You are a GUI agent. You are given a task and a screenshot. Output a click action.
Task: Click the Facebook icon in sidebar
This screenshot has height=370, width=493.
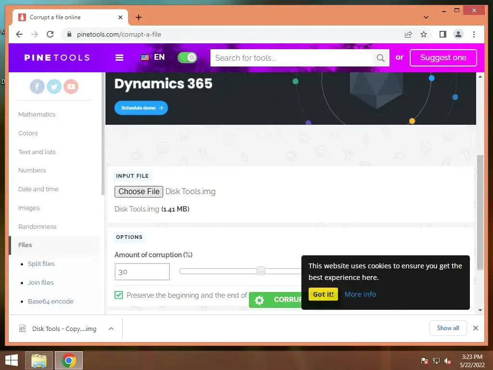pyautogui.click(x=37, y=86)
